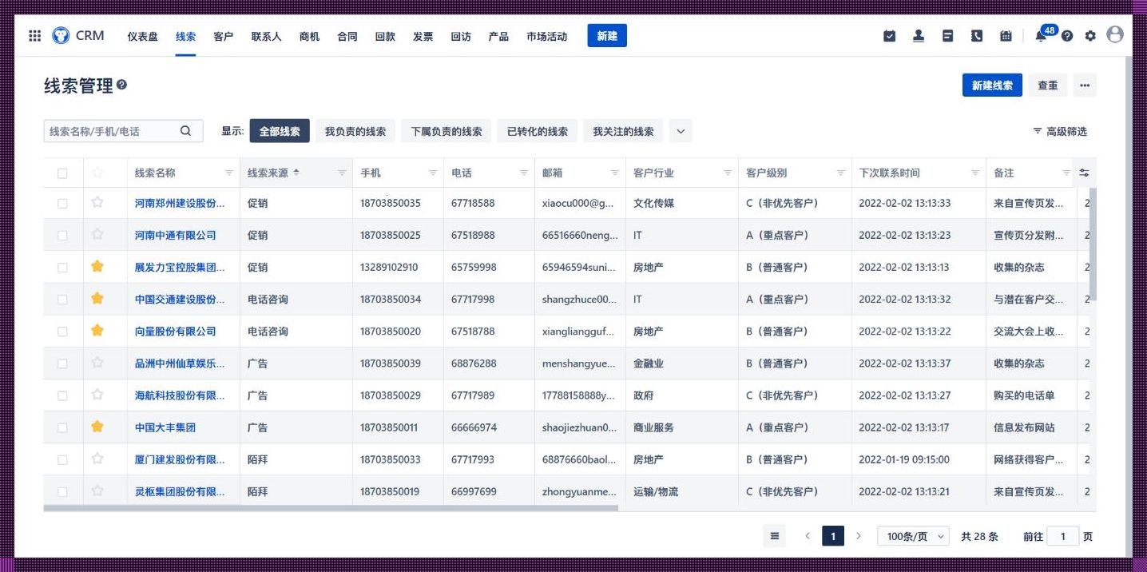Open the 100条/页 page size dropdown
This screenshot has width=1147, height=572.
[x=912, y=536]
